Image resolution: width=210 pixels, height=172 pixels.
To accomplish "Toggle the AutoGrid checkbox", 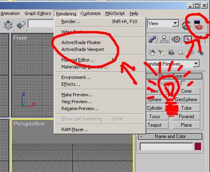I will 183,83.
